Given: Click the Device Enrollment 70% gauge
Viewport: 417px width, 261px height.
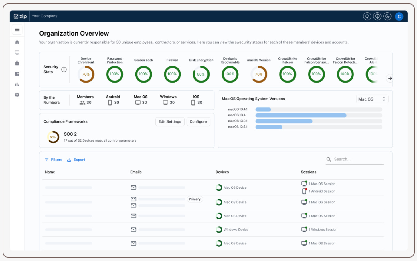Looking at the screenshot, I should 86,74.
